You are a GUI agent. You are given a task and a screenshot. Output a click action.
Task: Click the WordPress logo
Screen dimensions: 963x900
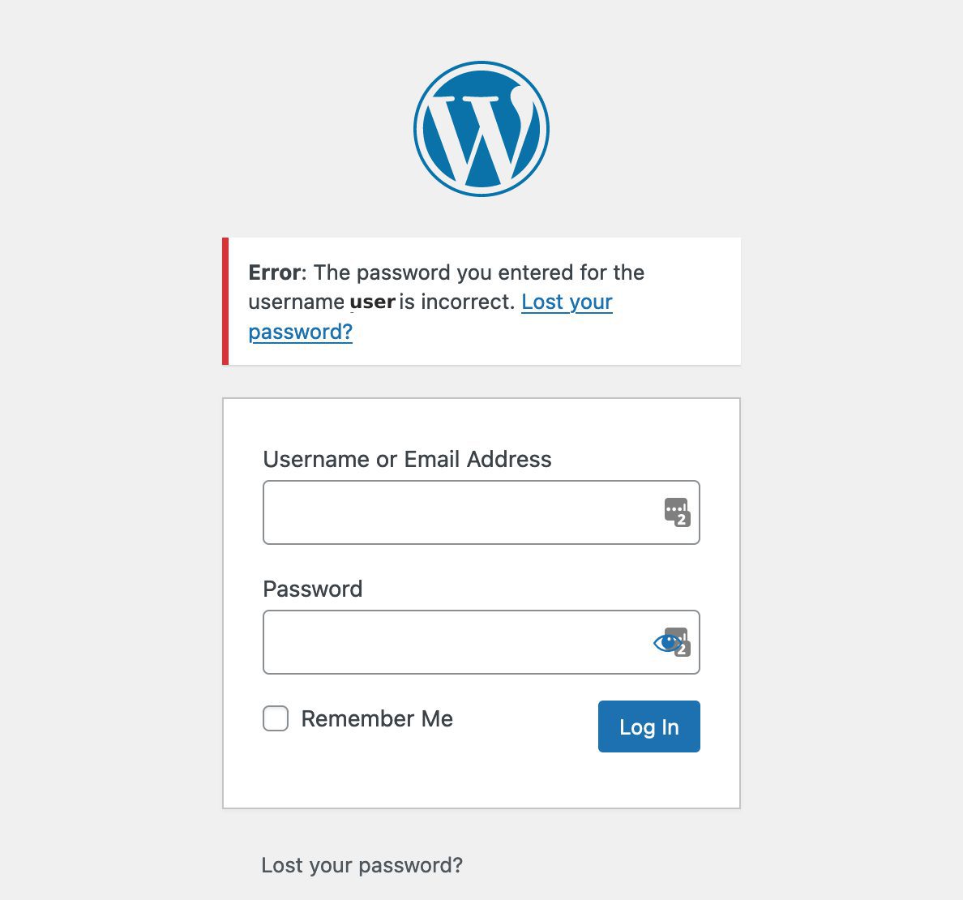coord(481,129)
